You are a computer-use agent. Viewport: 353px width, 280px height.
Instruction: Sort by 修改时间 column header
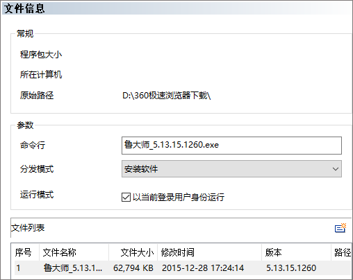[210, 252]
